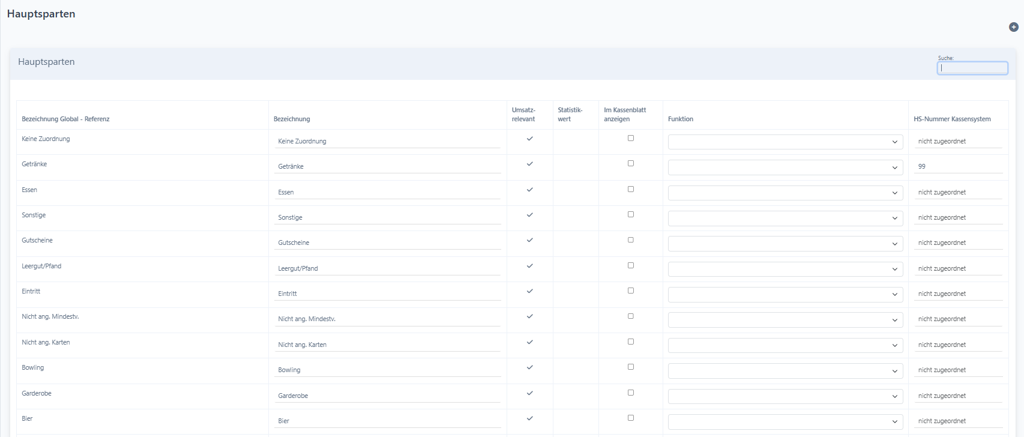Edit the Bezeichnung field containing Bowling
The height and width of the screenshot is (437, 1024).
387,370
